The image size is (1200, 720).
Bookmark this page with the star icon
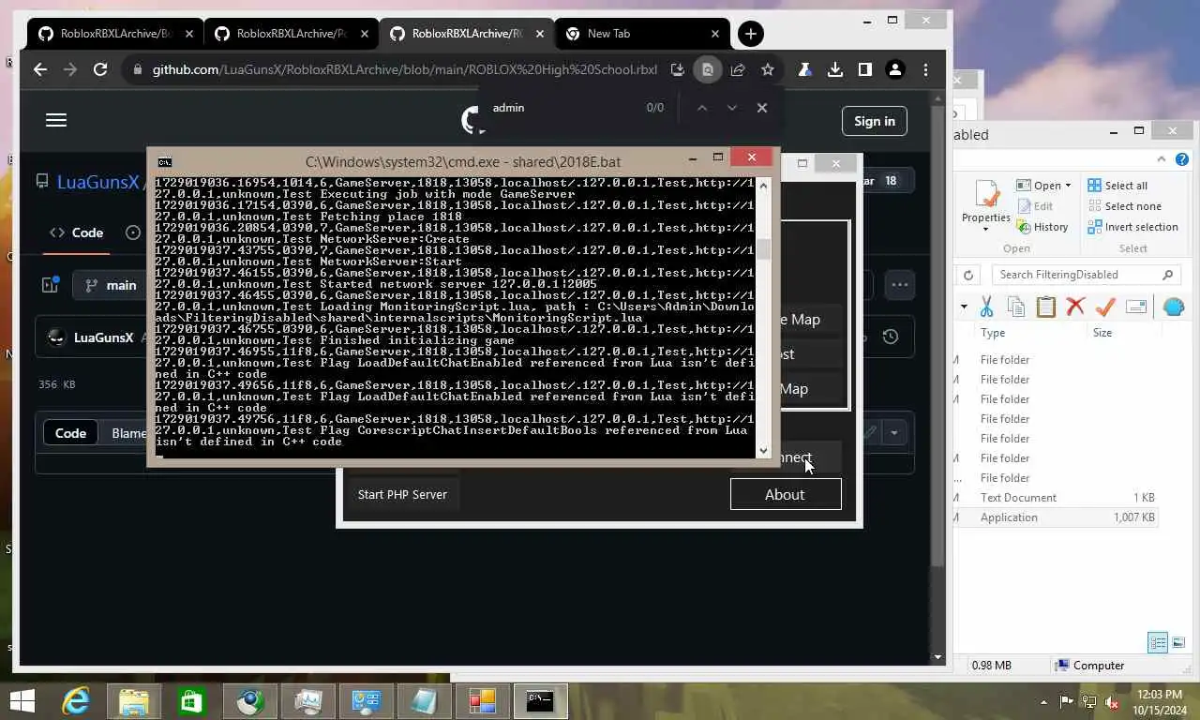[768, 69]
